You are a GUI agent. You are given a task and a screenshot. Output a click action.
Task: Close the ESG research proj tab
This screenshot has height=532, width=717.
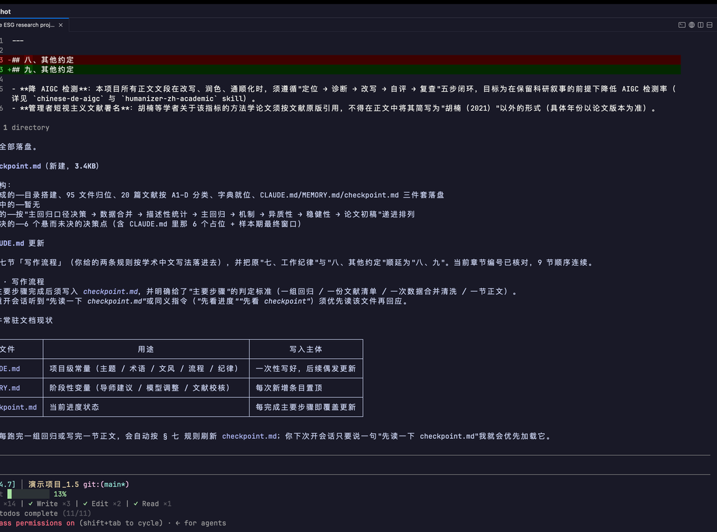[x=61, y=25]
